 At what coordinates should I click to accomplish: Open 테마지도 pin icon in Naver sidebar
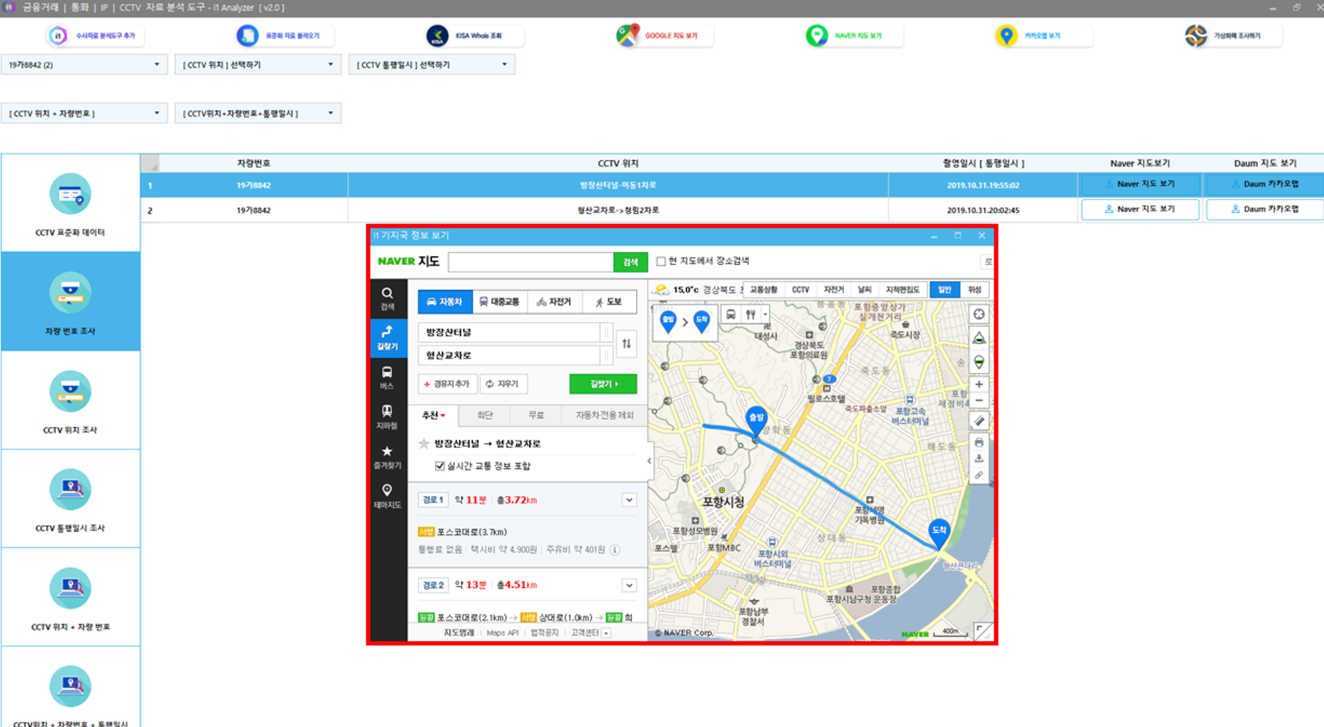pos(387,496)
